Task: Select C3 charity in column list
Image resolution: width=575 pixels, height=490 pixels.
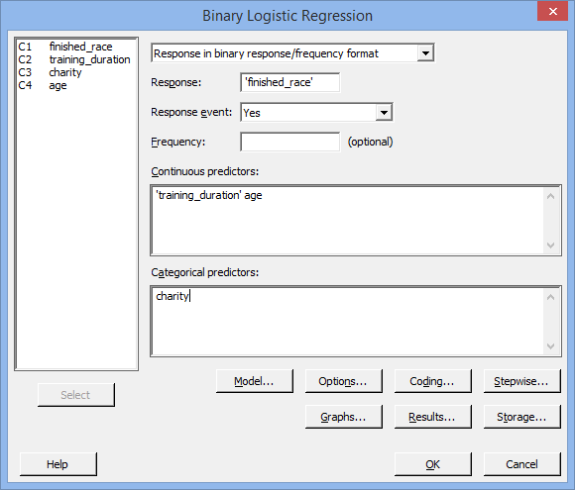Action: click(x=76, y=72)
